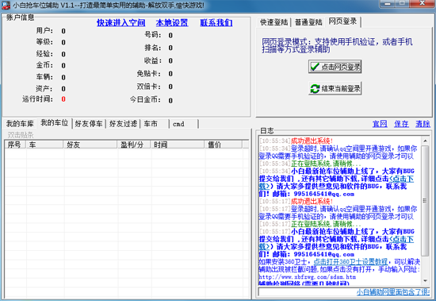Click the 清除 link to clear log
The height and width of the screenshot is (301, 436).
coord(423,124)
